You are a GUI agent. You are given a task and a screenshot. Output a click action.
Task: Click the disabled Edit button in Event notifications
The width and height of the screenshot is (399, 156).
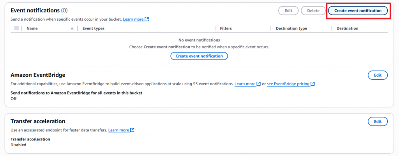point(288,11)
